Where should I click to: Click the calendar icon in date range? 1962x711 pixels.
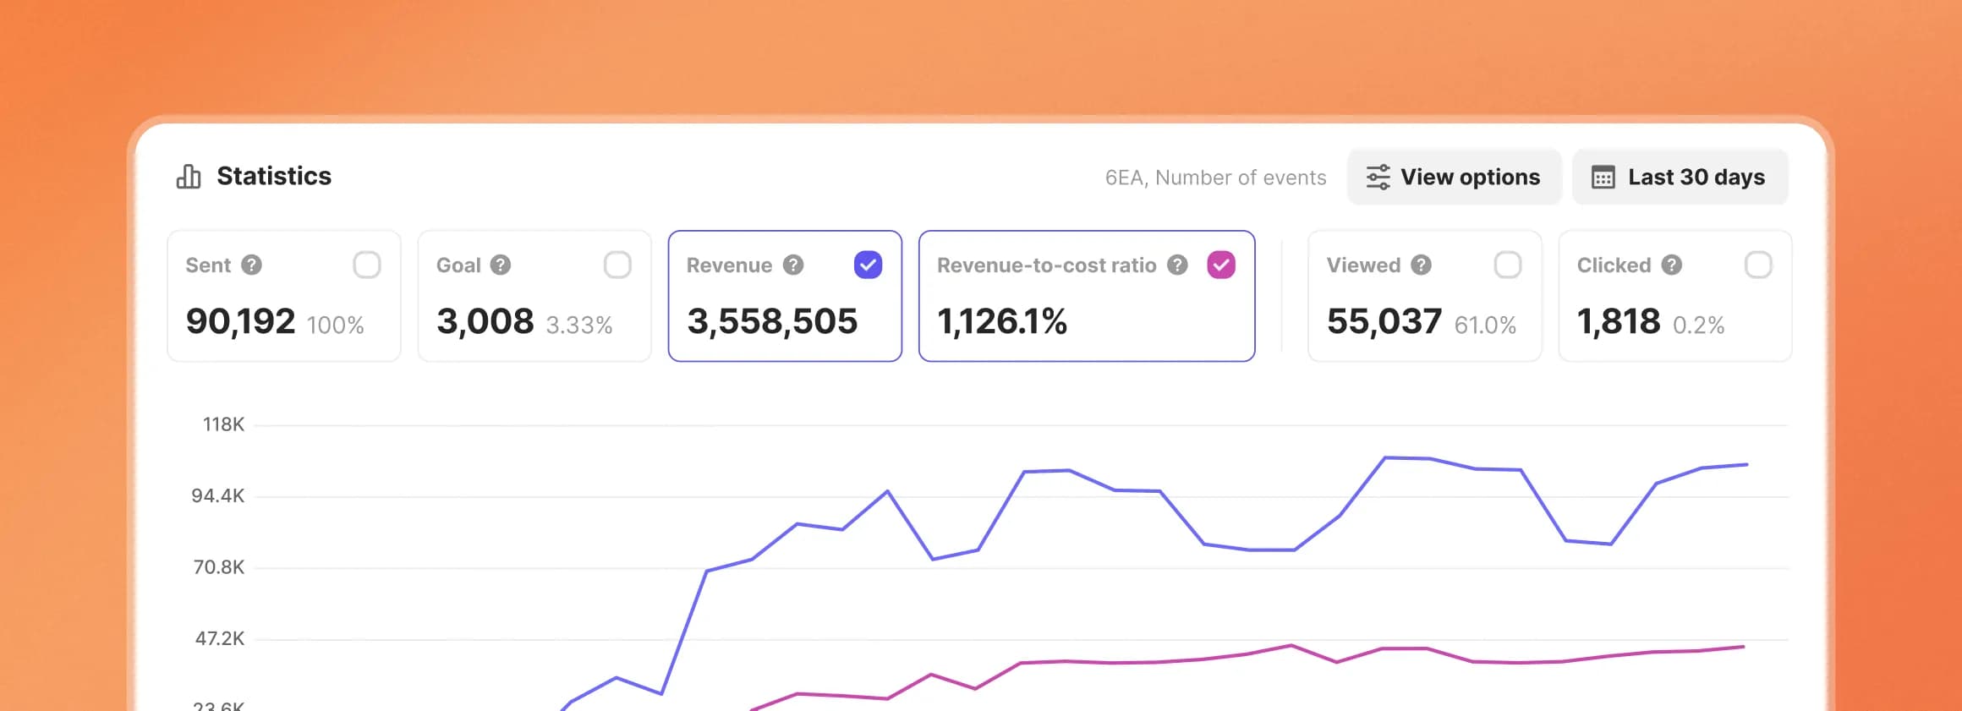[x=1603, y=177]
